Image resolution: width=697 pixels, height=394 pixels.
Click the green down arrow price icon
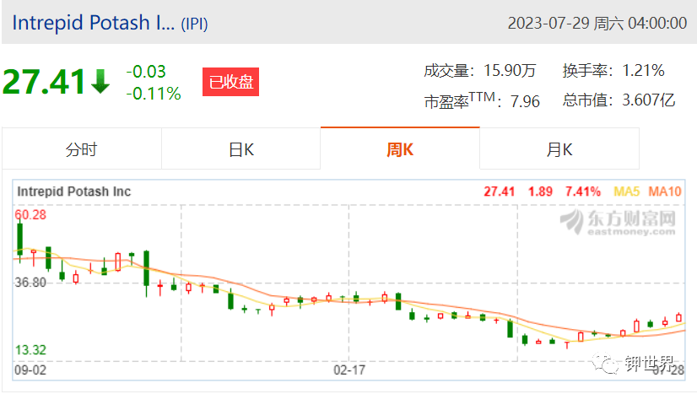(100, 81)
